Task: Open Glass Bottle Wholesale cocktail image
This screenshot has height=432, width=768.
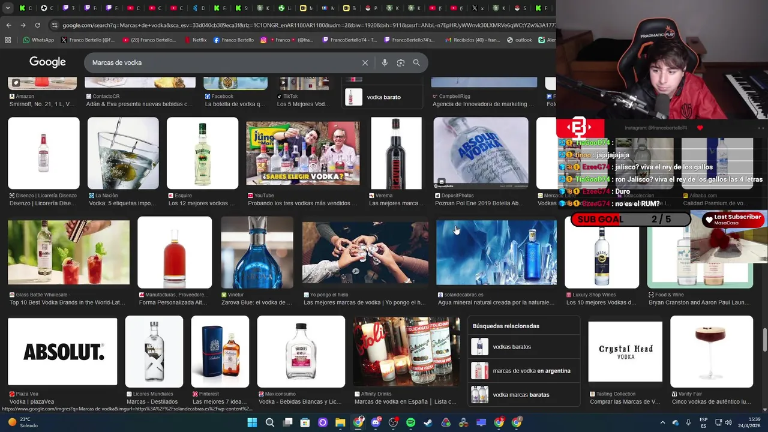Action: (68, 252)
